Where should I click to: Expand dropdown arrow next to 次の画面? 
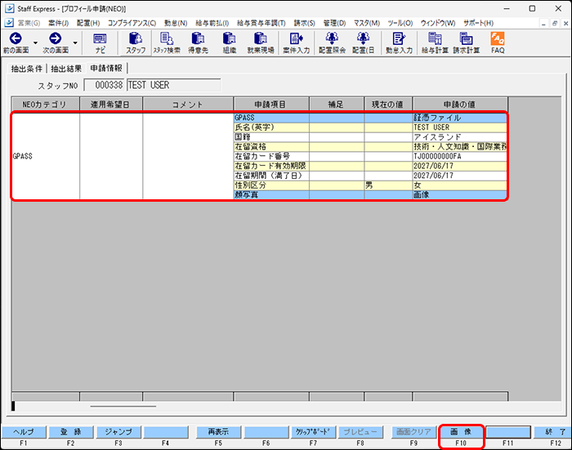pyautogui.click(x=75, y=43)
